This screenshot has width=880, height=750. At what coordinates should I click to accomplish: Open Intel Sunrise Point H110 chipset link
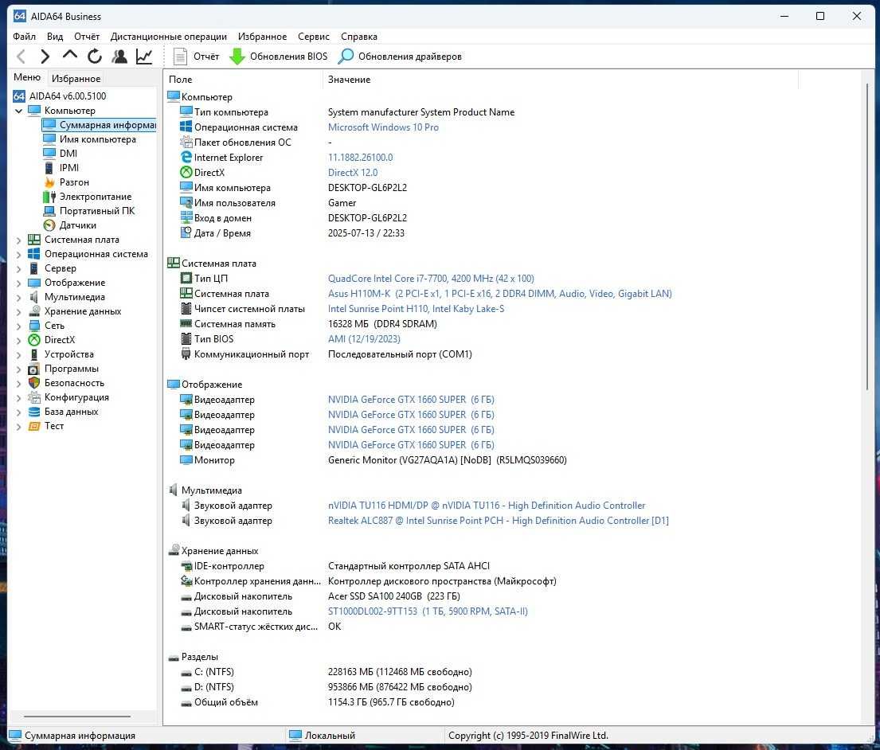[417, 309]
